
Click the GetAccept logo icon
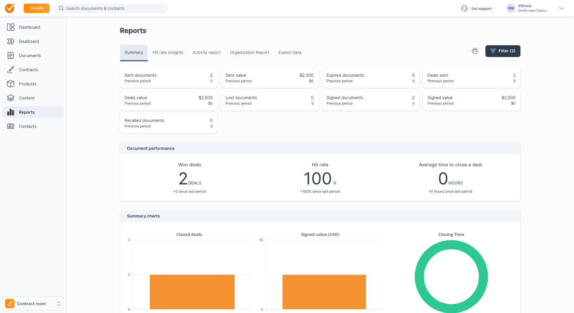pos(9,8)
